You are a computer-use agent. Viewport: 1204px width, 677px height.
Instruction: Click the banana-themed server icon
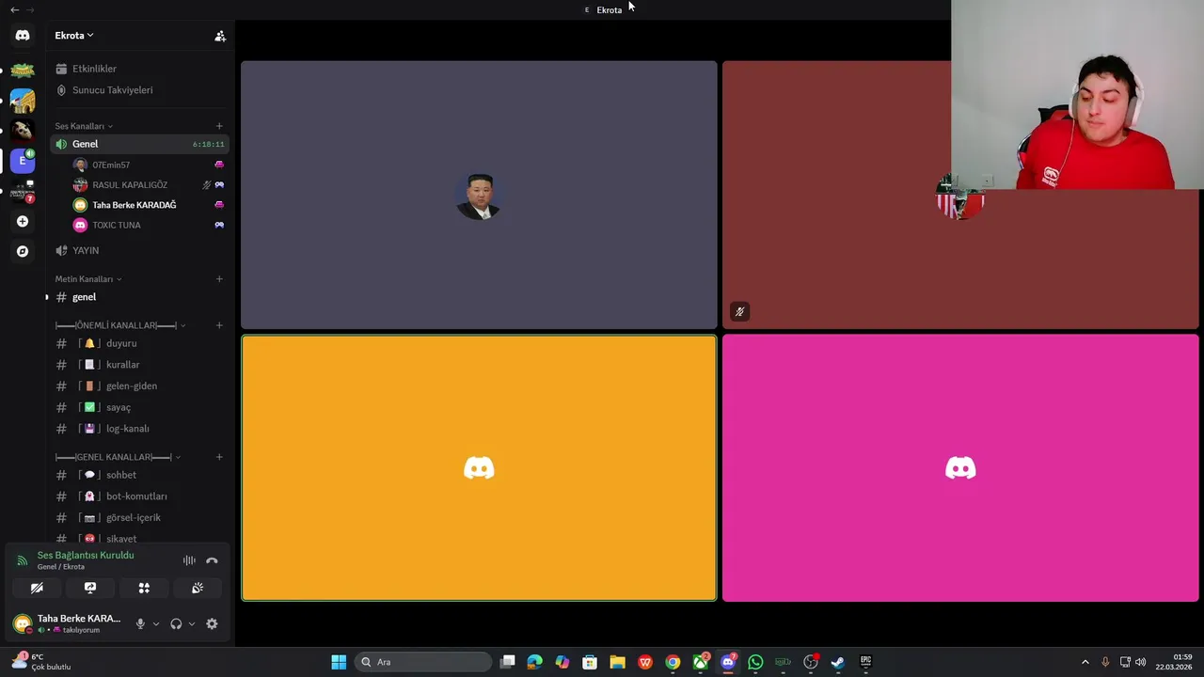click(23, 71)
